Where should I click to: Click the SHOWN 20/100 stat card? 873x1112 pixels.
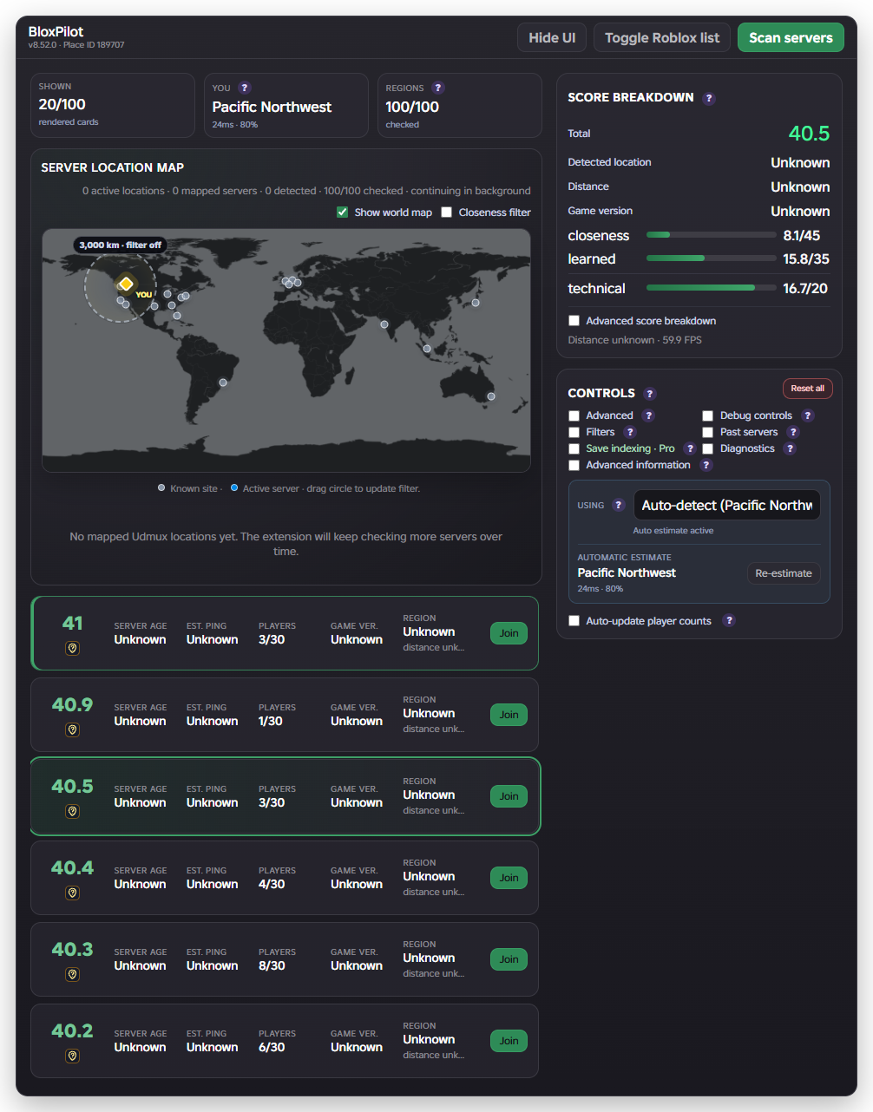(x=113, y=105)
